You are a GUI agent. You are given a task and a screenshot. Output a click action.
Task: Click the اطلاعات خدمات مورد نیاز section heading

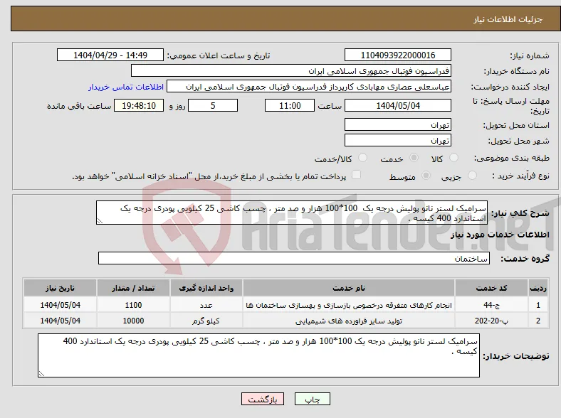pyautogui.click(x=500, y=235)
